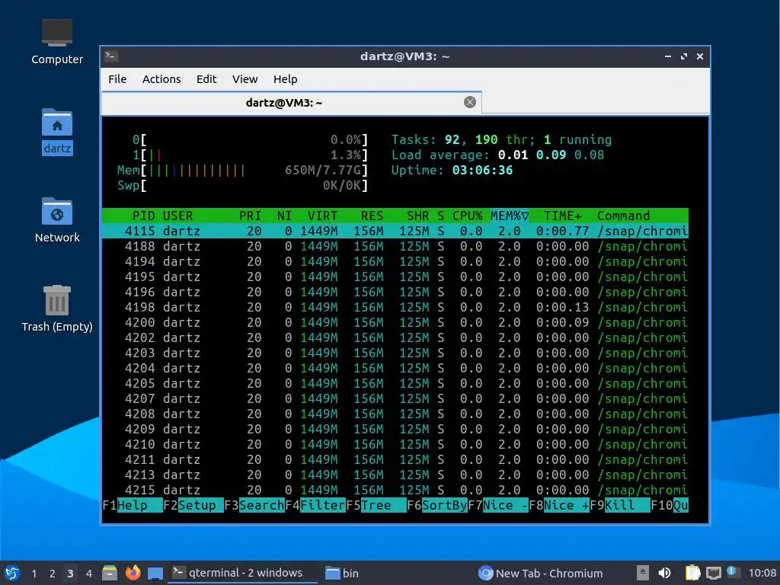This screenshot has height=585, width=780.
Task: Select process row with PID 4198
Action: click(395, 307)
